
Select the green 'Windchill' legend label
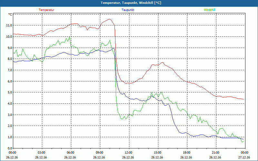tap(209, 10)
